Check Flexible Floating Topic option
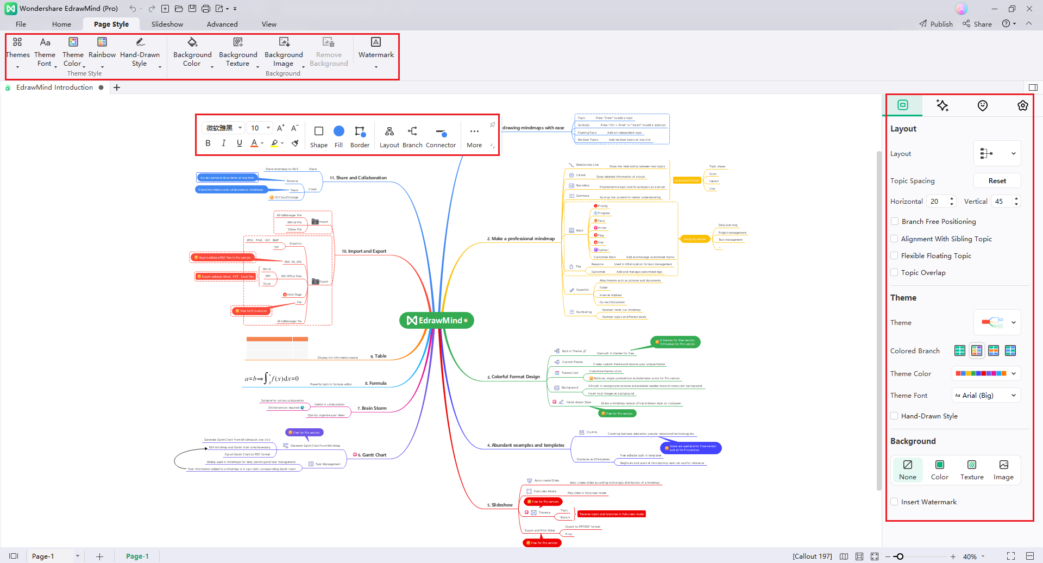The image size is (1043, 563). pyautogui.click(x=894, y=255)
